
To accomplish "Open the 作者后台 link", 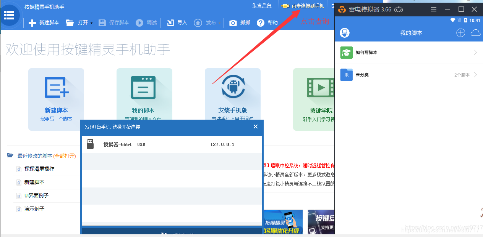I will click(262, 6).
